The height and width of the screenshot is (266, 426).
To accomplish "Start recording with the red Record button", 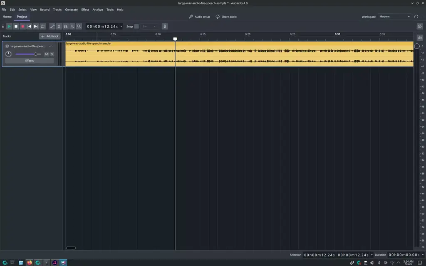I will 23,26.
